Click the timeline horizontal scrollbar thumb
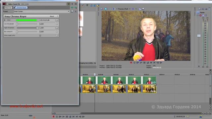The height and width of the screenshot is (119, 212). pyautogui.click(x=68, y=113)
